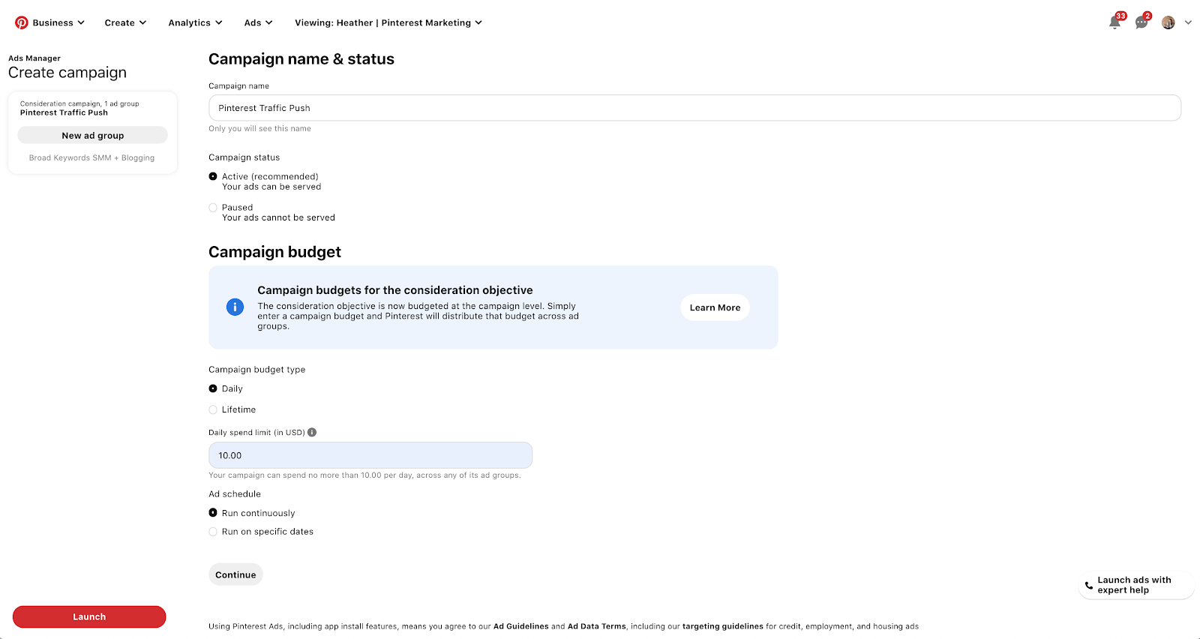Select Run on specific dates

(213, 532)
